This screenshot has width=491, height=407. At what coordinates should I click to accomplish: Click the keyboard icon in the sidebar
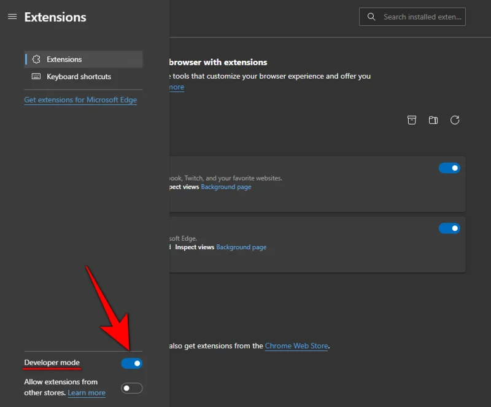36,77
